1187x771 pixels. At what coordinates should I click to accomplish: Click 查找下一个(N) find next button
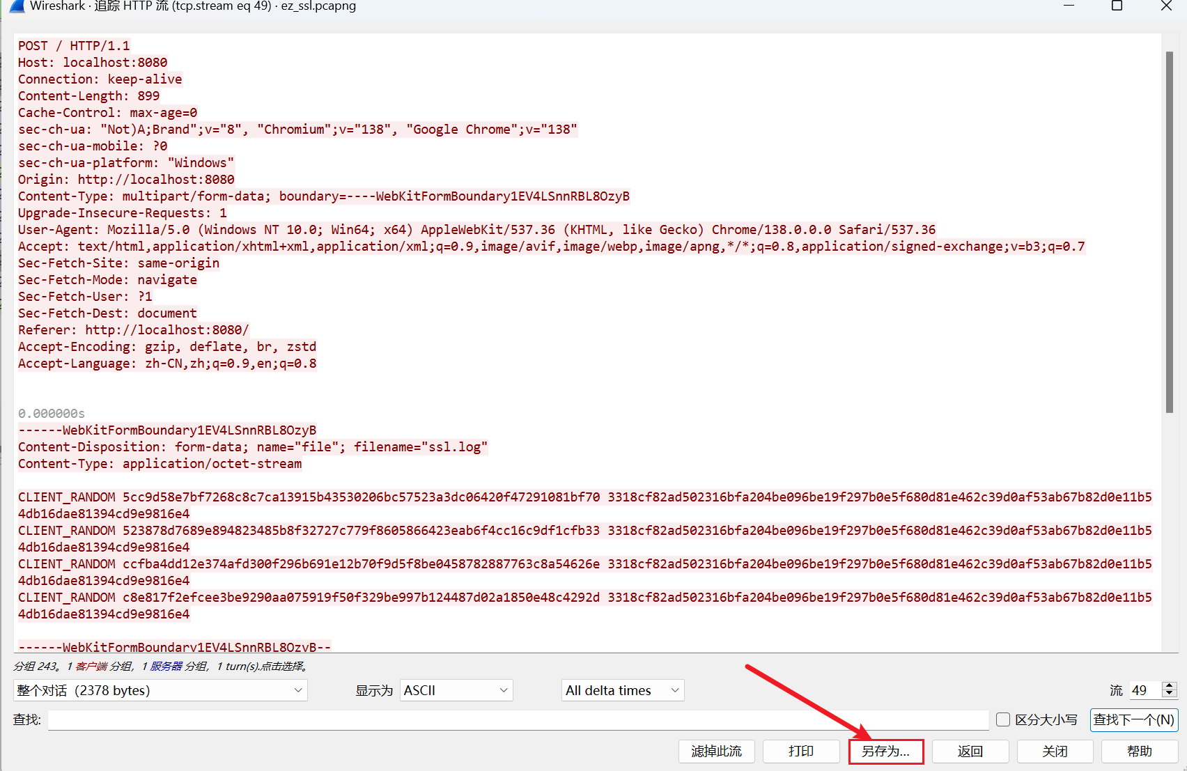pyautogui.click(x=1133, y=719)
